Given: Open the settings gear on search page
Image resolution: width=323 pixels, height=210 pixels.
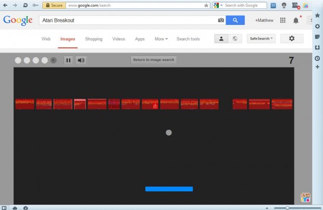Looking at the screenshot, I should click(x=291, y=38).
